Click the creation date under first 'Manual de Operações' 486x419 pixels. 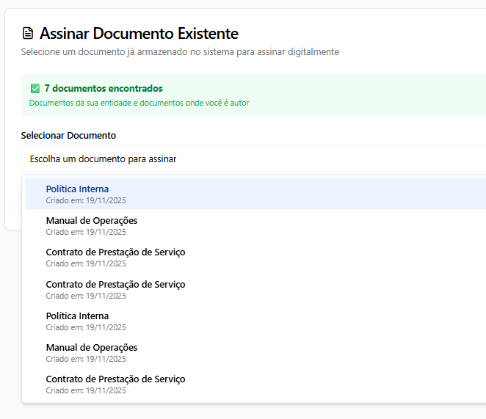coord(86,232)
